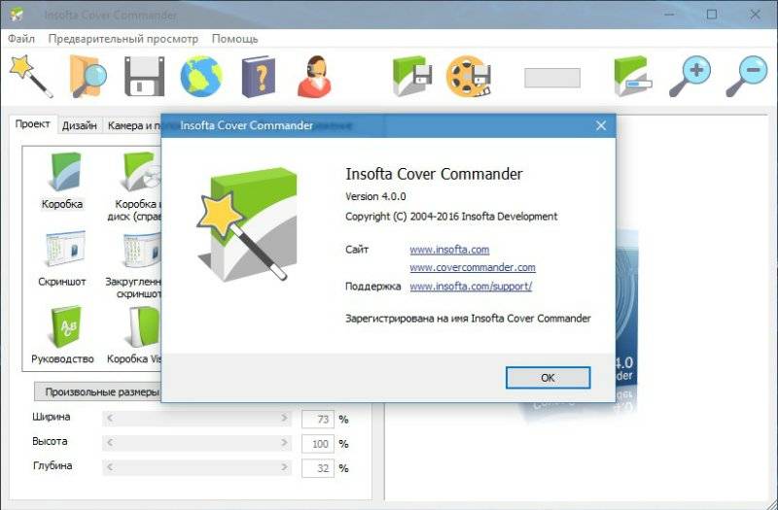Open the globe website icon
The width and height of the screenshot is (778, 510).
(x=201, y=77)
